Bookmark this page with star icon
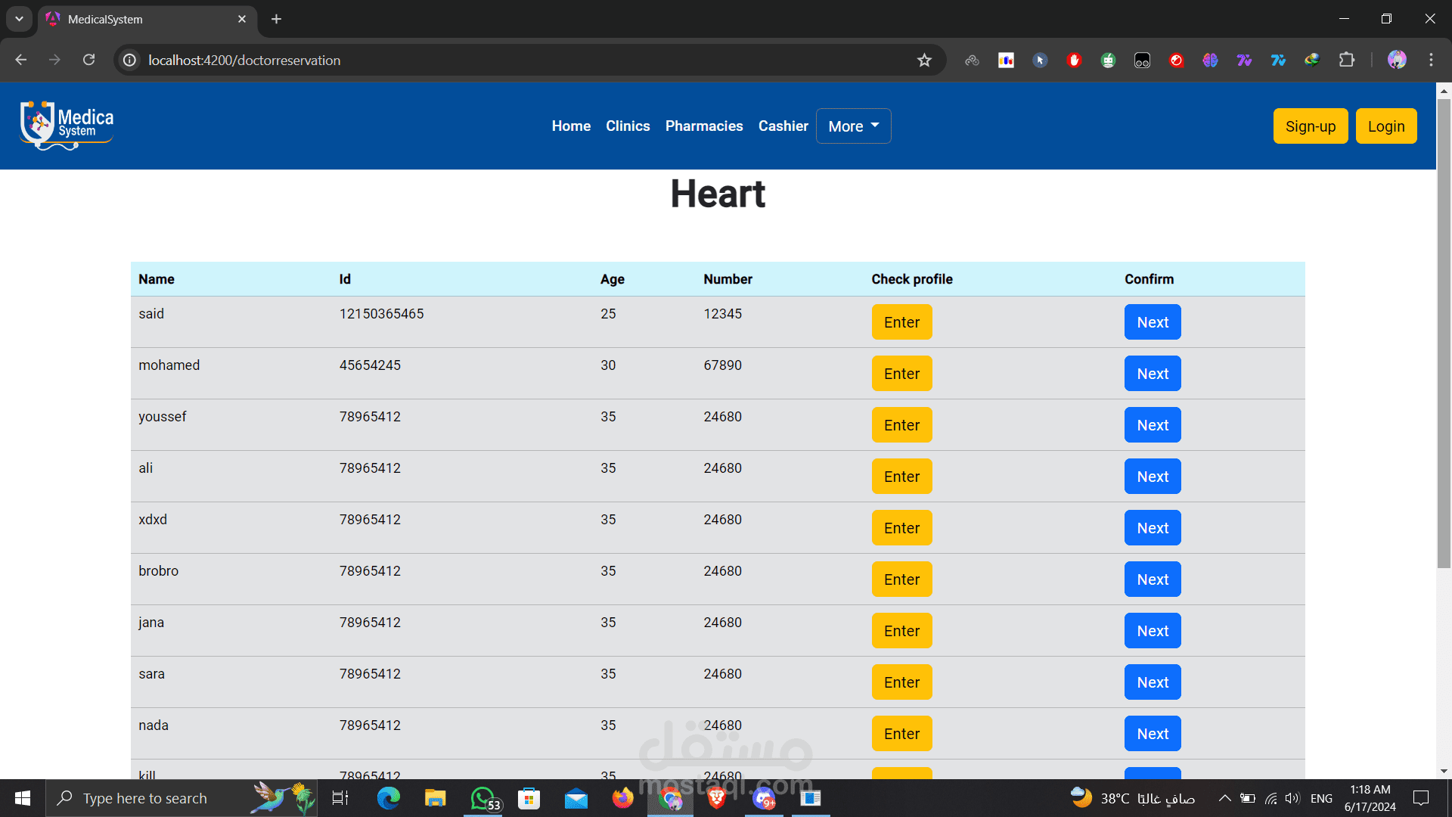This screenshot has height=817, width=1452. [x=924, y=61]
